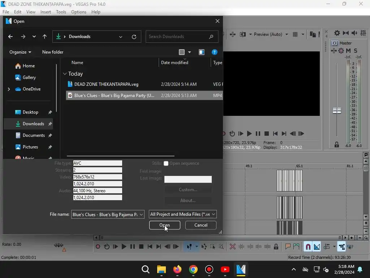
Task: Go up one folder level
Action: tap(44, 37)
